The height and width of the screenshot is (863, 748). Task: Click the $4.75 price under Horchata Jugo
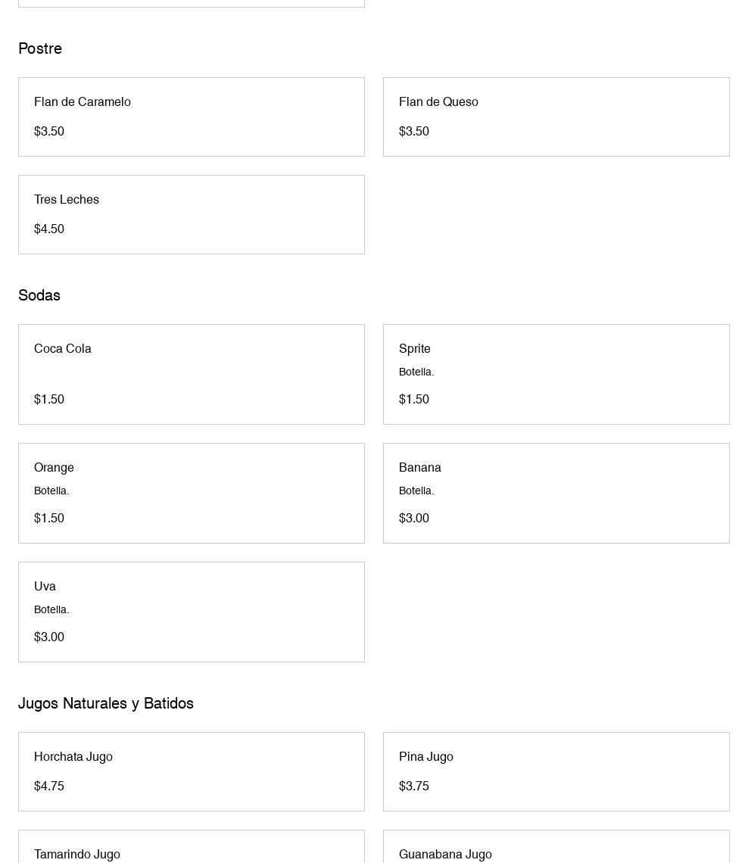tap(49, 786)
